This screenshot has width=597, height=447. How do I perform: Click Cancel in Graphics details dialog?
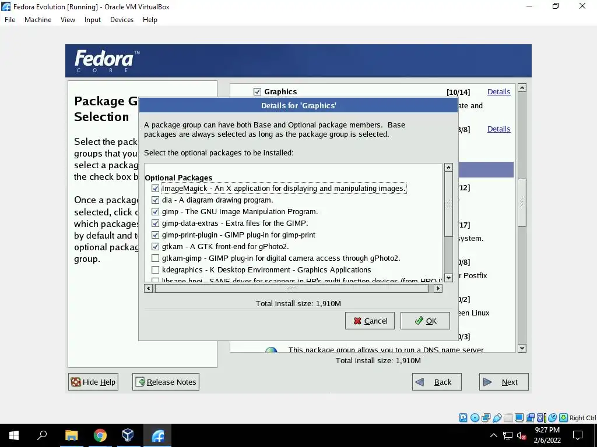[370, 321]
